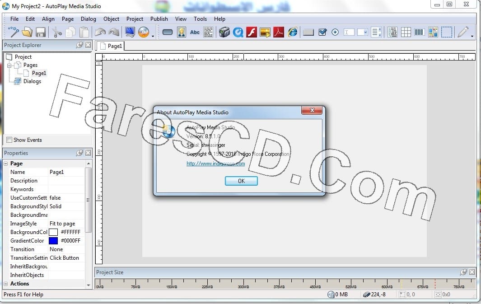Open the dropdown arrow beside the pencil icon

(x=472, y=37)
